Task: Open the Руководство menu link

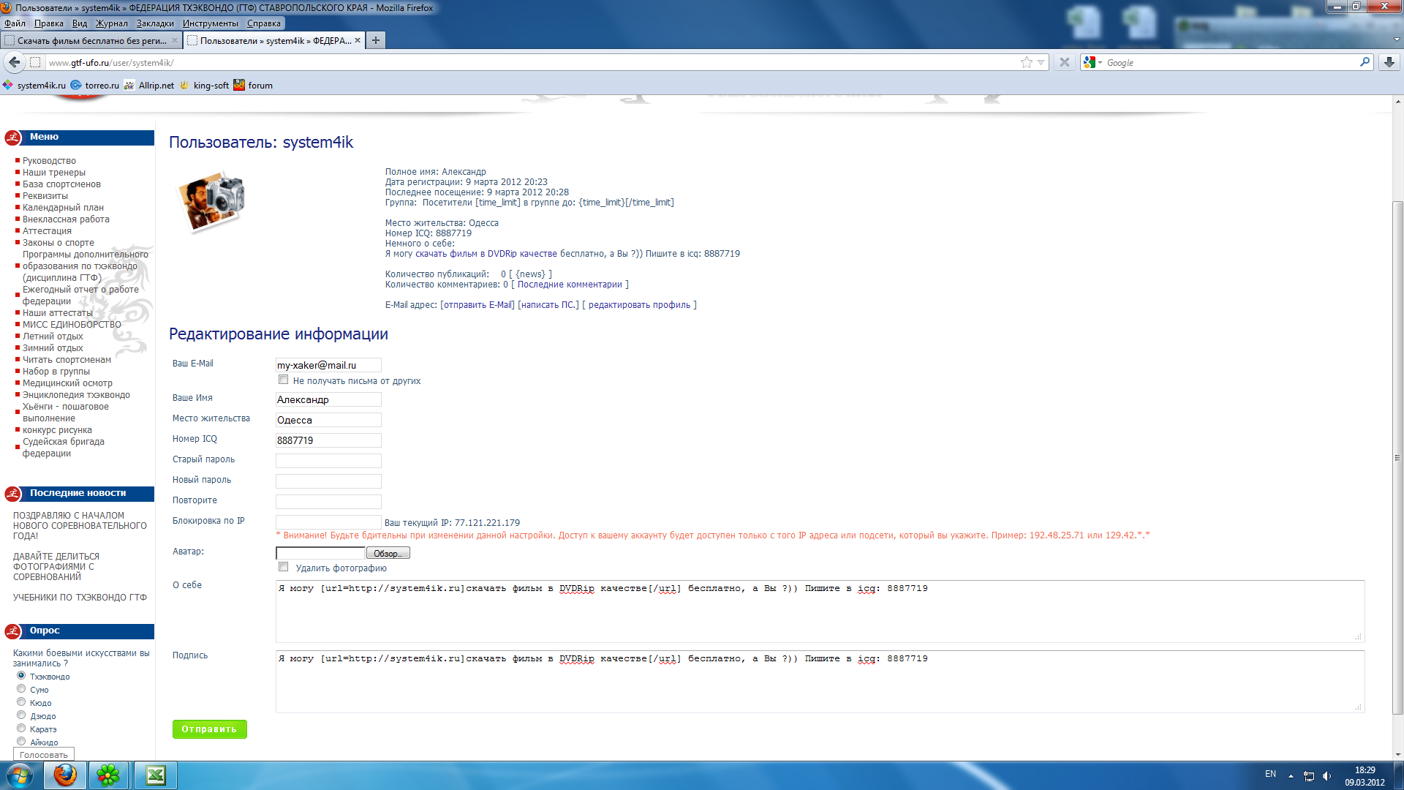Action: 49,161
